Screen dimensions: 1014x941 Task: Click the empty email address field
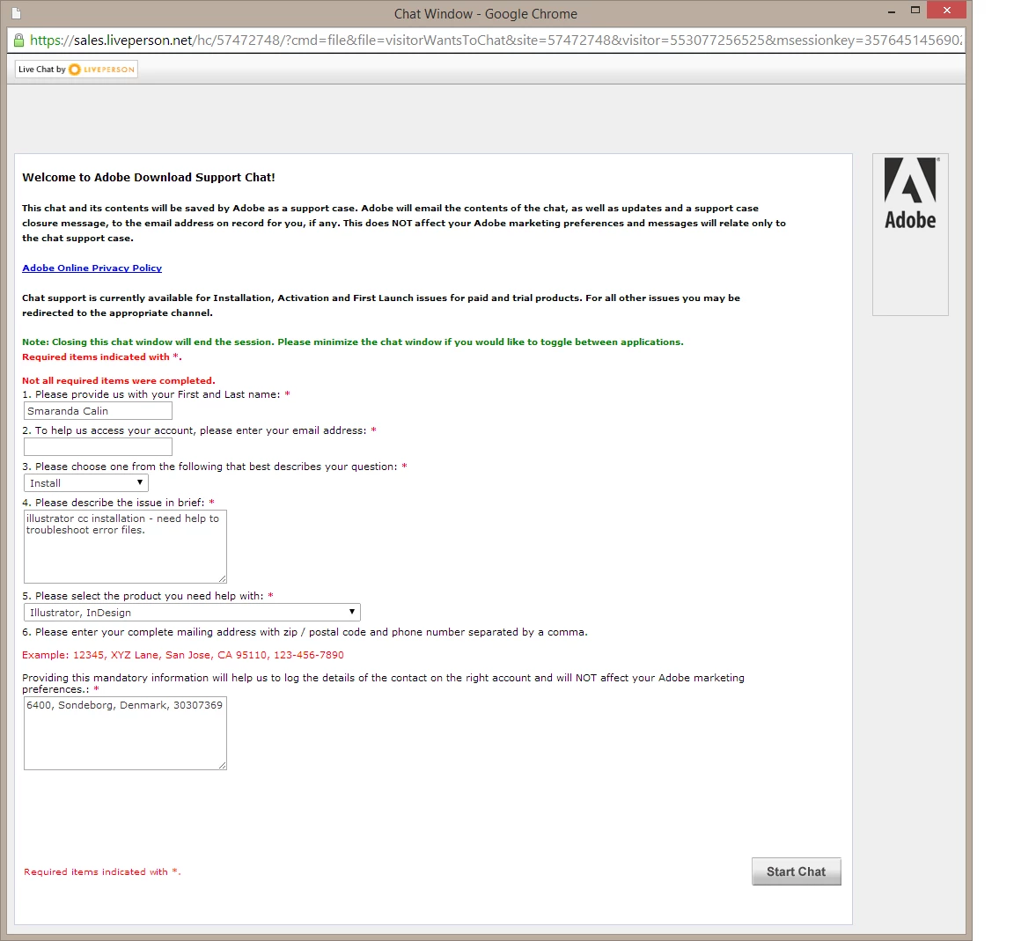98,447
